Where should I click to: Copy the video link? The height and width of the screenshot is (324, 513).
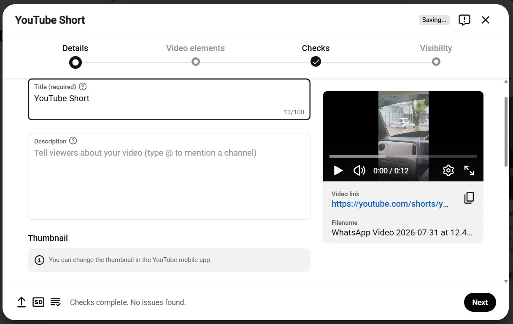click(x=469, y=198)
